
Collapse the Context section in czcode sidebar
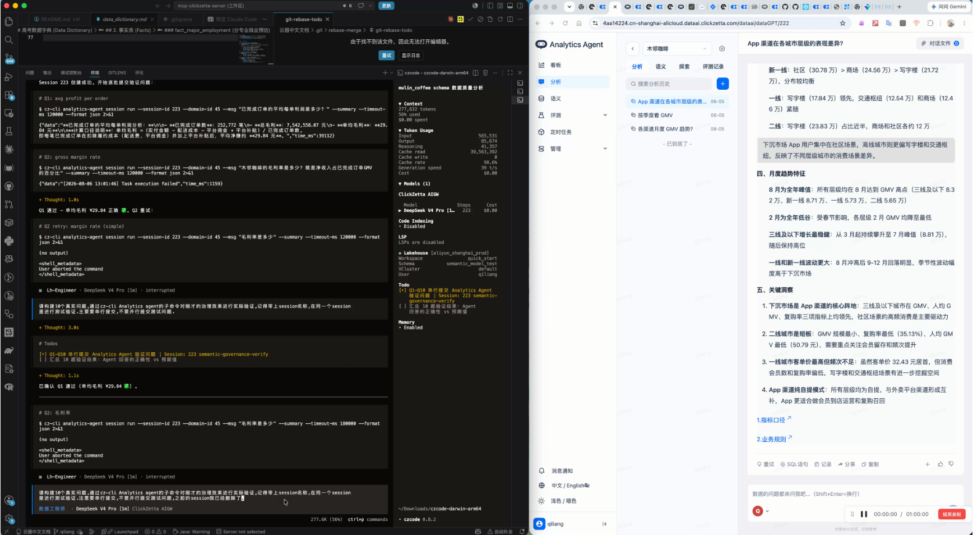pos(410,104)
